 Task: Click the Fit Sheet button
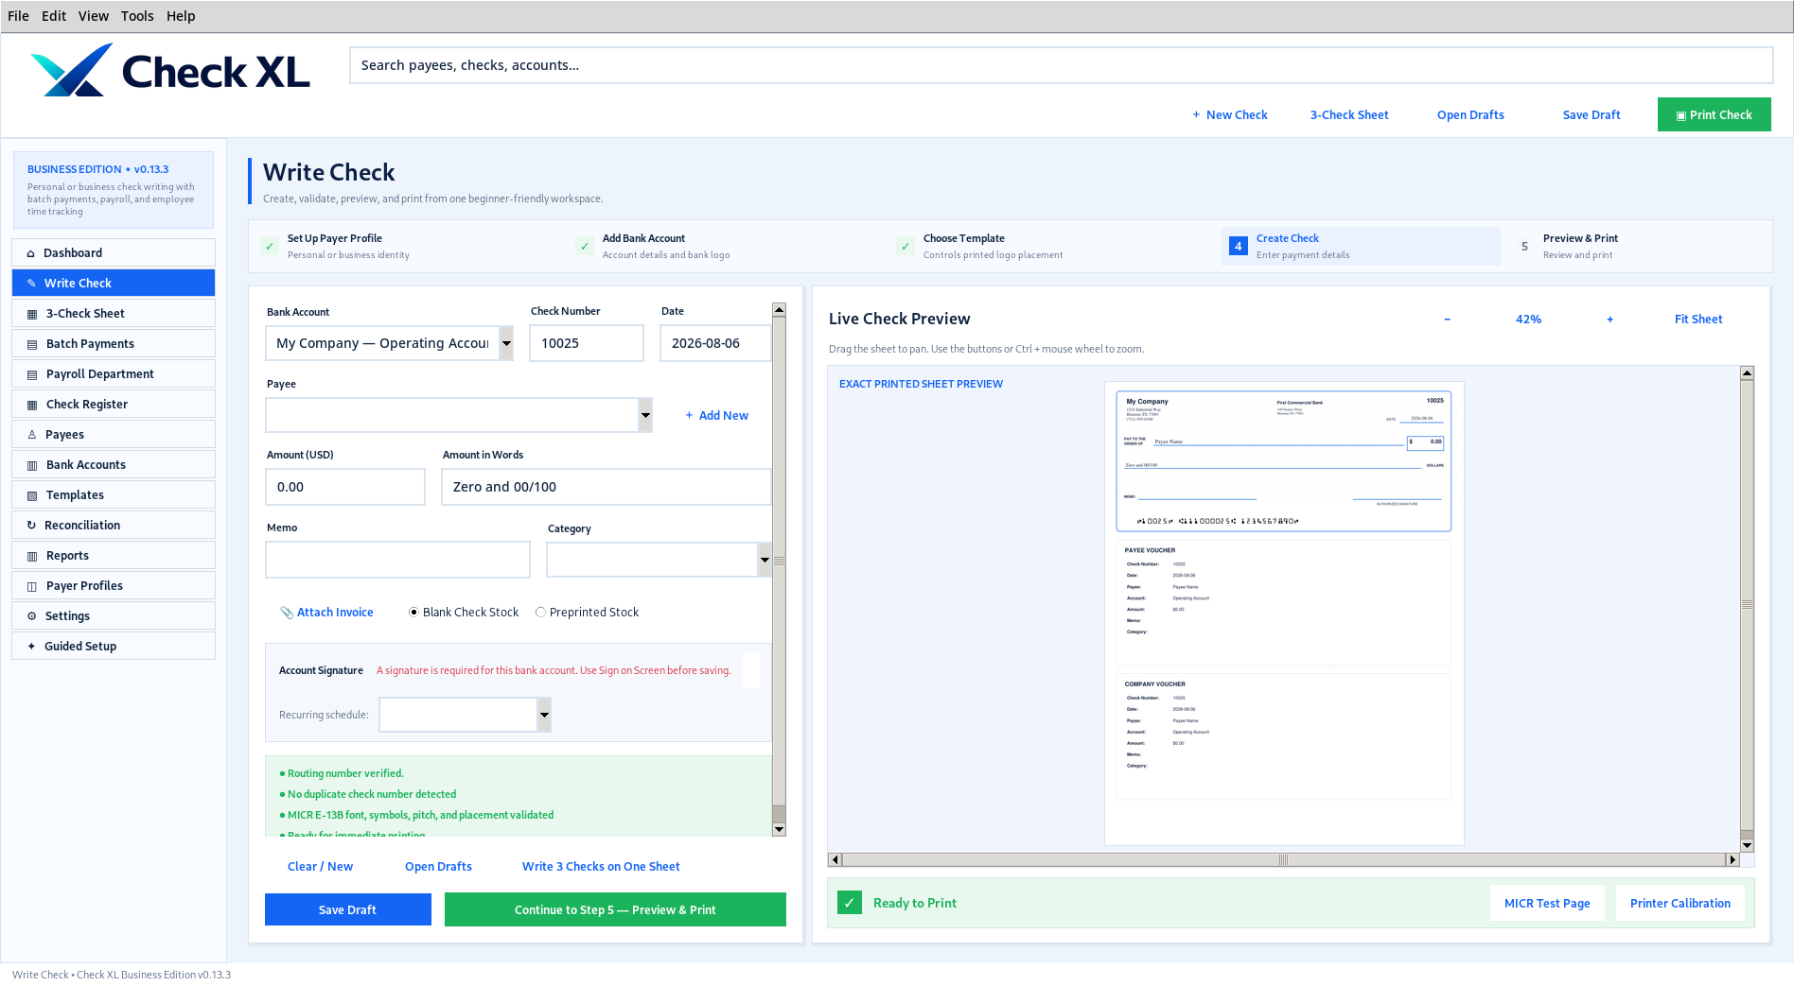[1698, 320]
